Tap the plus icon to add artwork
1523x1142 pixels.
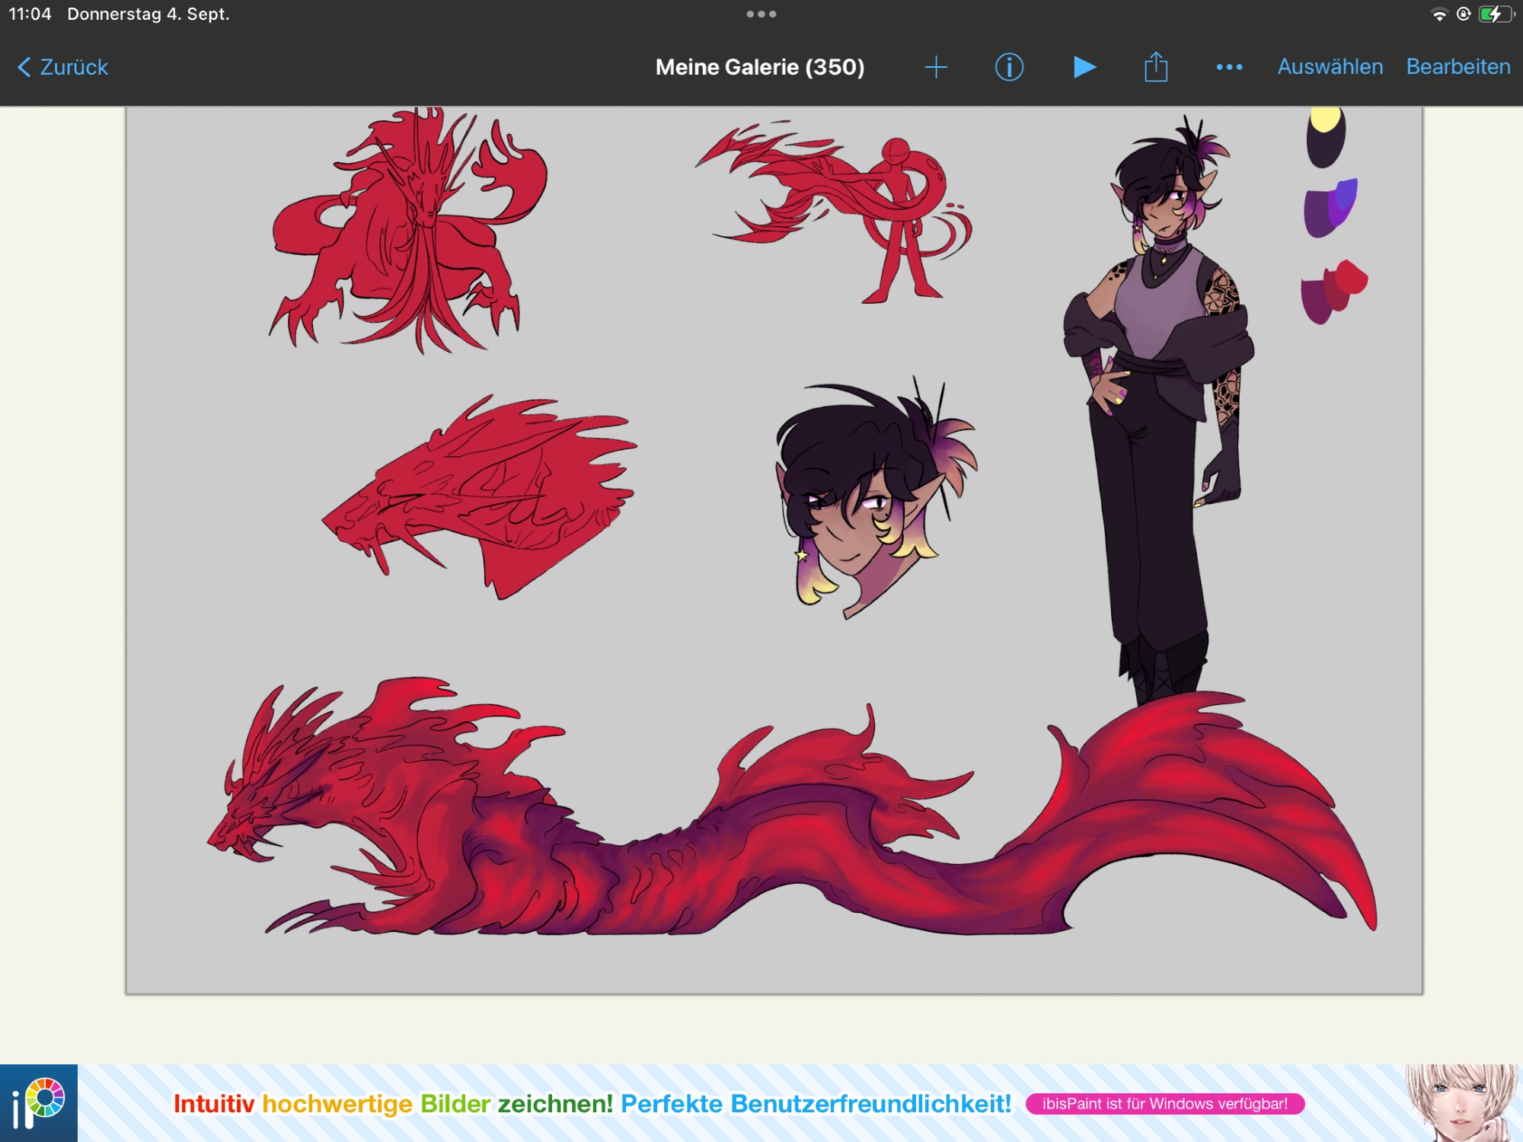pos(936,67)
